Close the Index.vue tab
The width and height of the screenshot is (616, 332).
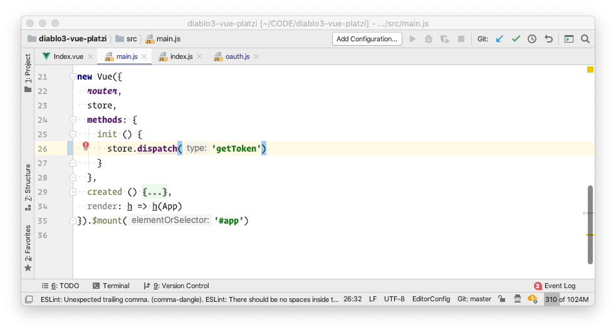pyautogui.click(x=90, y=56)
